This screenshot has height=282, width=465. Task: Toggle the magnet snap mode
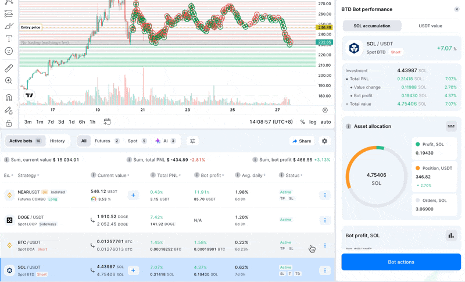pyautogui.click(x=9, y=98)
